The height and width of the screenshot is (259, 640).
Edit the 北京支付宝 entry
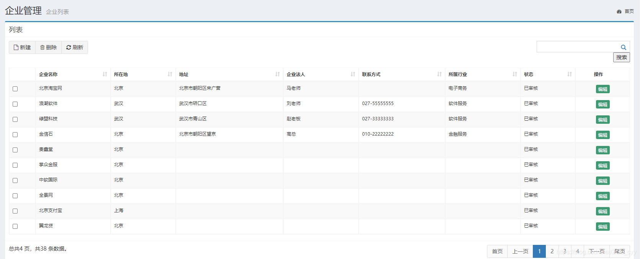602,211
